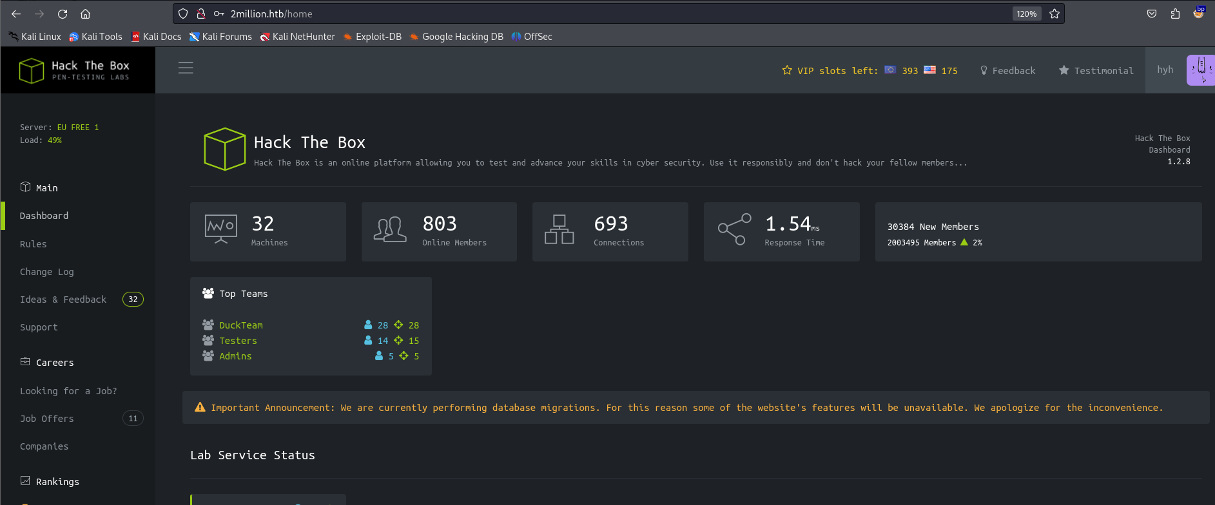Image resolution: width=1215 pixels, height=505 pixels.
Task: Open Job Offers in sidebar
Action: coord(46,419)
